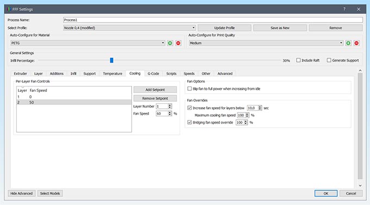
Task: Select layer 1 row with fan speed 0
Action: pyautogui.click(x=74, y=97)
